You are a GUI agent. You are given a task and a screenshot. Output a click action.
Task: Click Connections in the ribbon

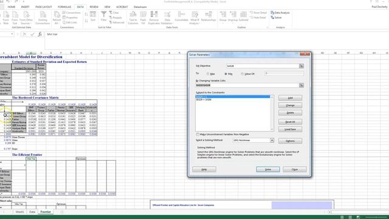click(72, 13)
